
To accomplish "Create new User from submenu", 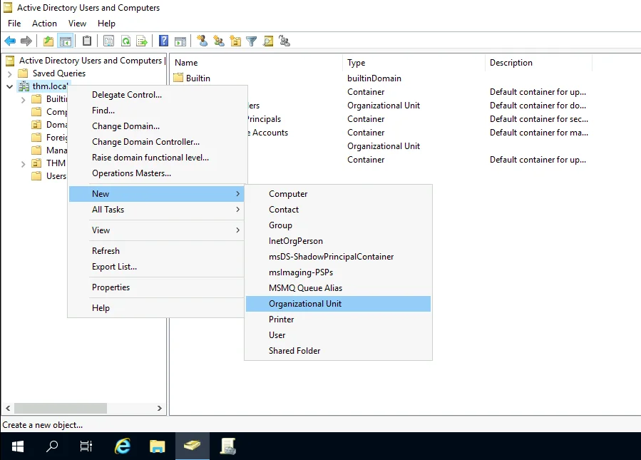I will tap(338, 335).
